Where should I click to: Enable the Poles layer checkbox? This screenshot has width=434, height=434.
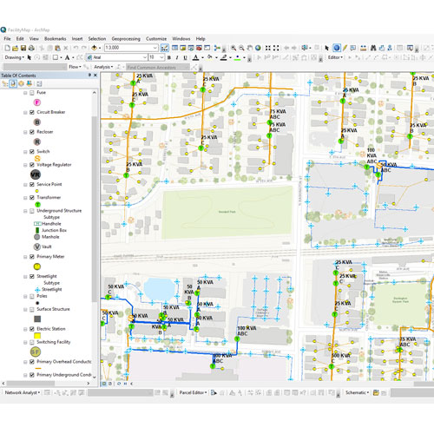(32, 296)
